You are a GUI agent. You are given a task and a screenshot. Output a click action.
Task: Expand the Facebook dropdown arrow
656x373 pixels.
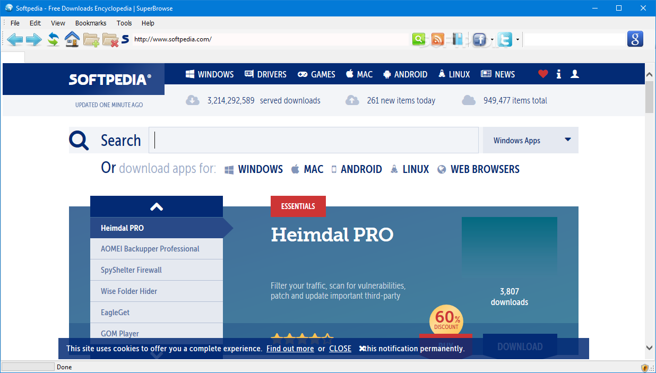pos(492,40)
